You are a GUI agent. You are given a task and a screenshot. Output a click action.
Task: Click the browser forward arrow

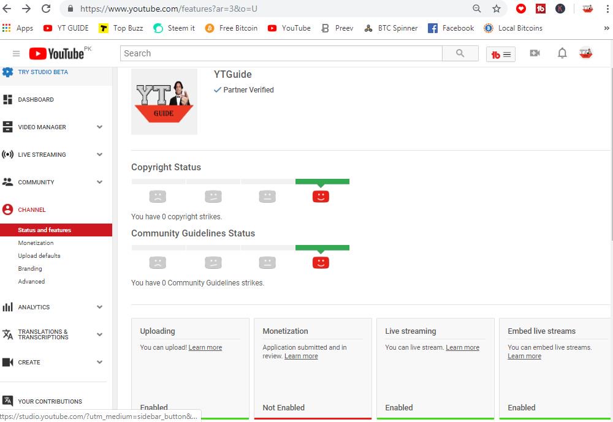tap(26, 9)
